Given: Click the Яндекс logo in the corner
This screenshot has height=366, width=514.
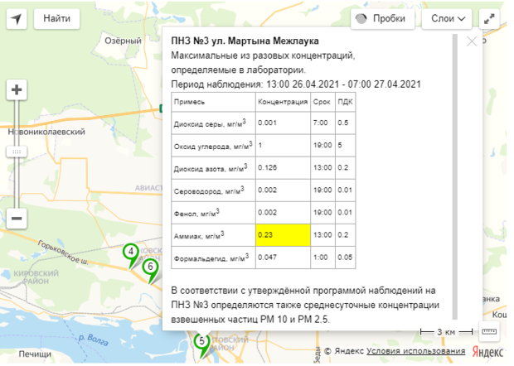Looking at the screenshot, I should pos(487,352).
